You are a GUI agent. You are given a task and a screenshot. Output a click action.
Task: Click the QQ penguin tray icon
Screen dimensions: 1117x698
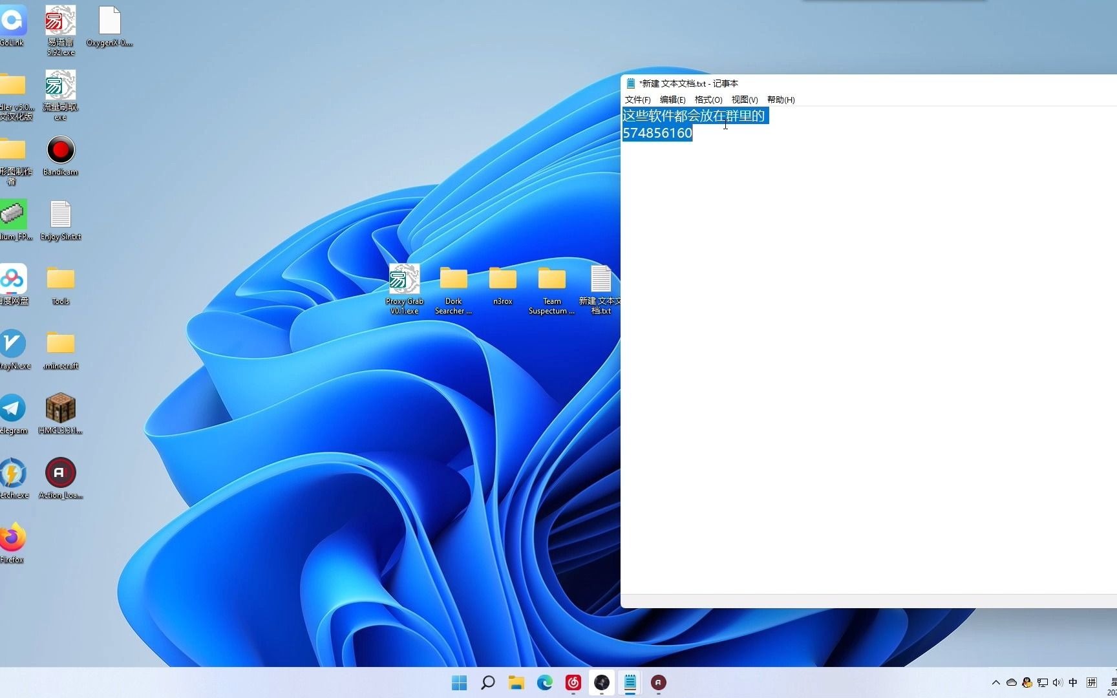1027,682
